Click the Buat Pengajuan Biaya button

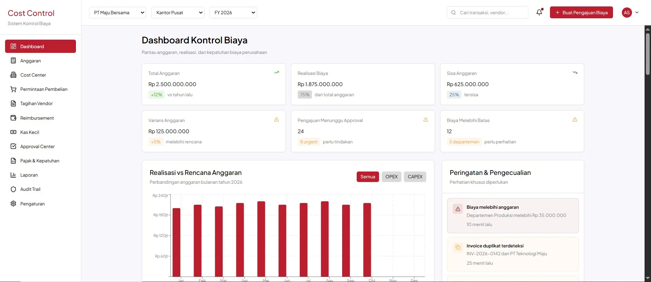(x=581, y=13)
